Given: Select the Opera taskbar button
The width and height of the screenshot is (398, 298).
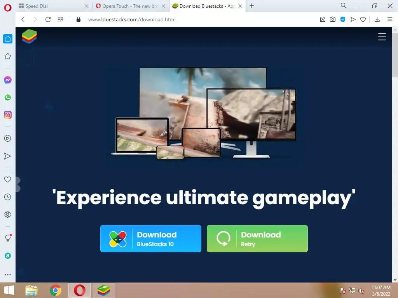Looking at the screenshot, I should pos(79,290).
